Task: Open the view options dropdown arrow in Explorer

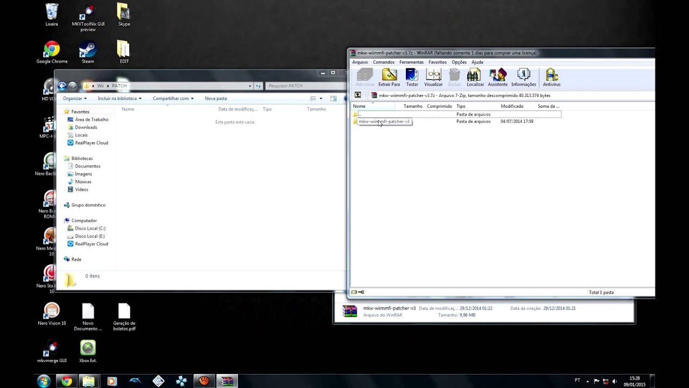Action: (321, 99)
